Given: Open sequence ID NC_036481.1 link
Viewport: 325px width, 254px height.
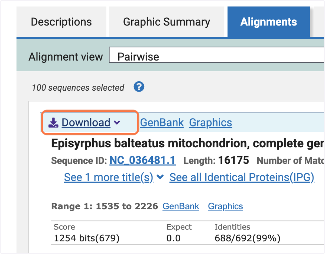Looking at the screenshot, I should point(142,160).
